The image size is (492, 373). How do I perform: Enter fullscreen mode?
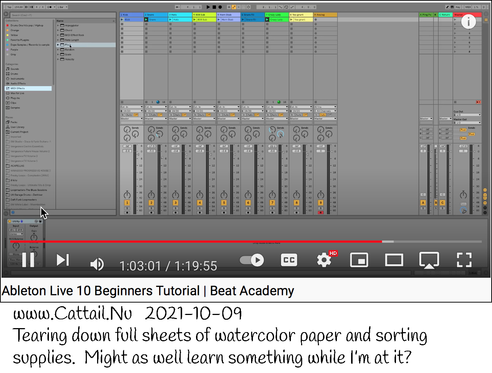click(464, 260)
